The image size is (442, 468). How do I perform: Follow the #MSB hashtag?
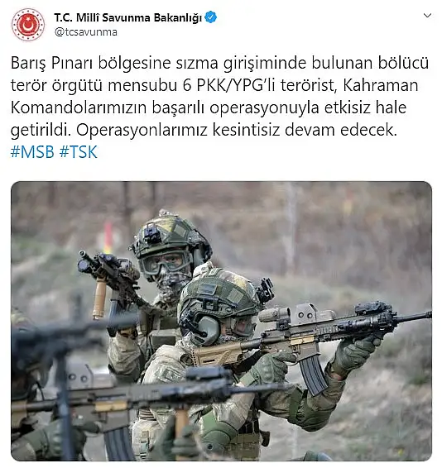[x=32, y=152]
